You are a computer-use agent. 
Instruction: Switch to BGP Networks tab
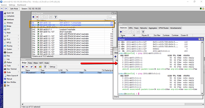[143, 28]
